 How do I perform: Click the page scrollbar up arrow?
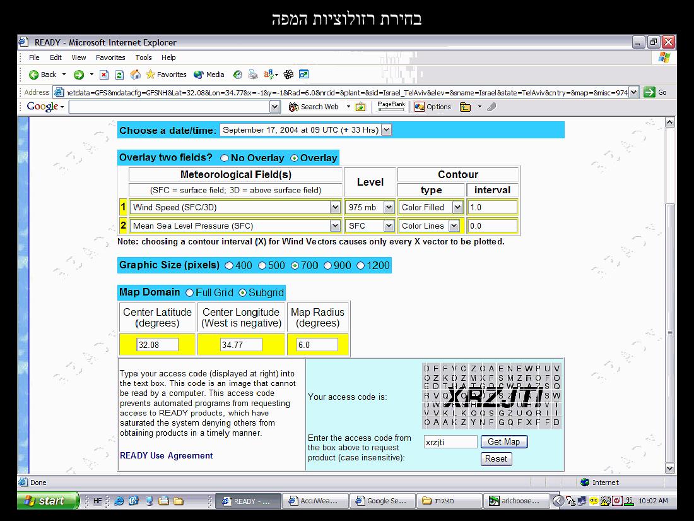[x=670, y=123]
